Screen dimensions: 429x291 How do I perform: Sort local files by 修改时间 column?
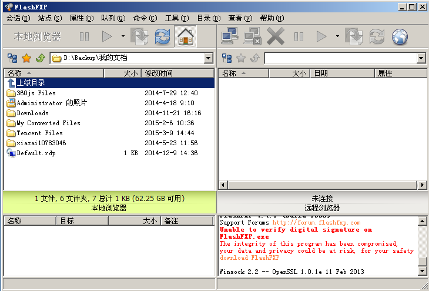tap(177, 73)
